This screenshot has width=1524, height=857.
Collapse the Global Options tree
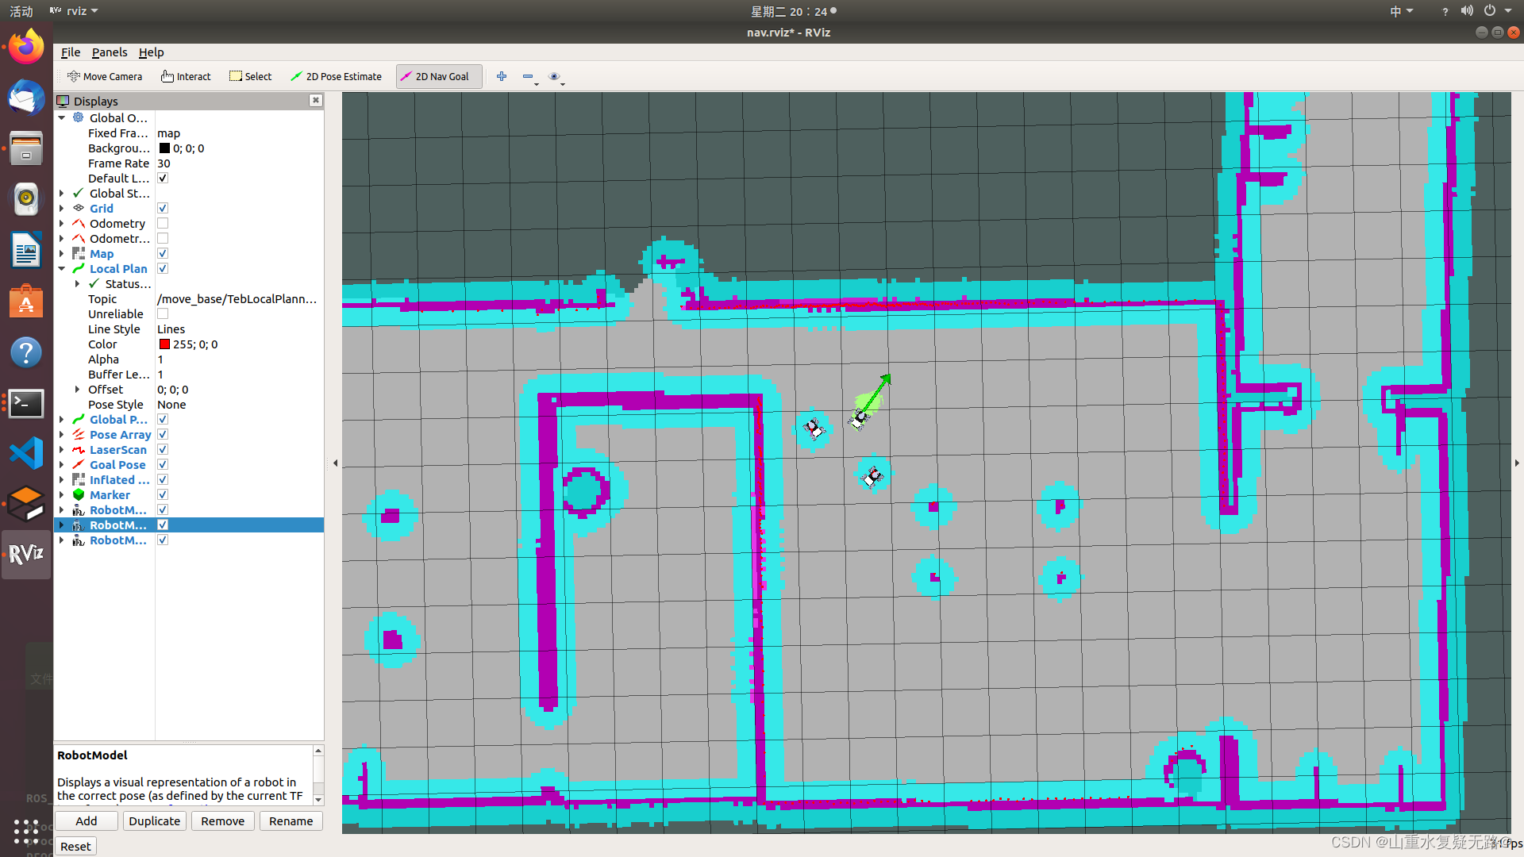(62, 117)
